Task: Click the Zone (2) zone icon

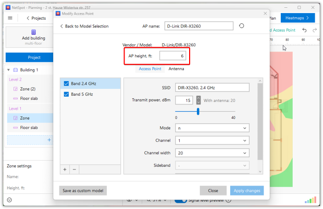Action: click(x=15, y=89)
